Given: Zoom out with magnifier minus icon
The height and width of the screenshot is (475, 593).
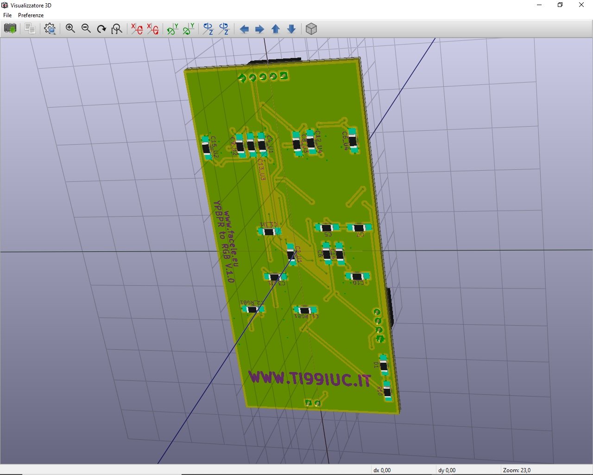Looking at the screenshot, I should [x=86, y=29].
